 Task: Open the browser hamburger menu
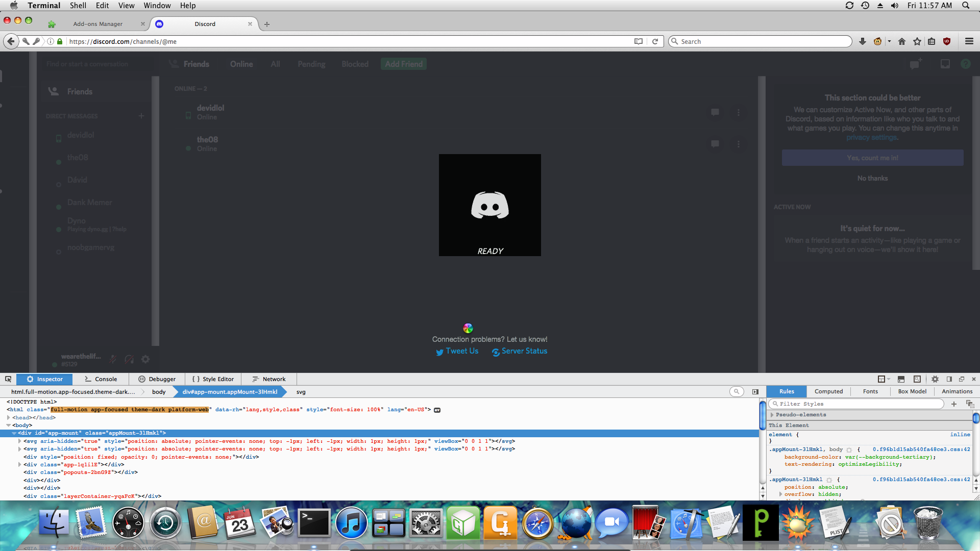click(x=969, y=41)
